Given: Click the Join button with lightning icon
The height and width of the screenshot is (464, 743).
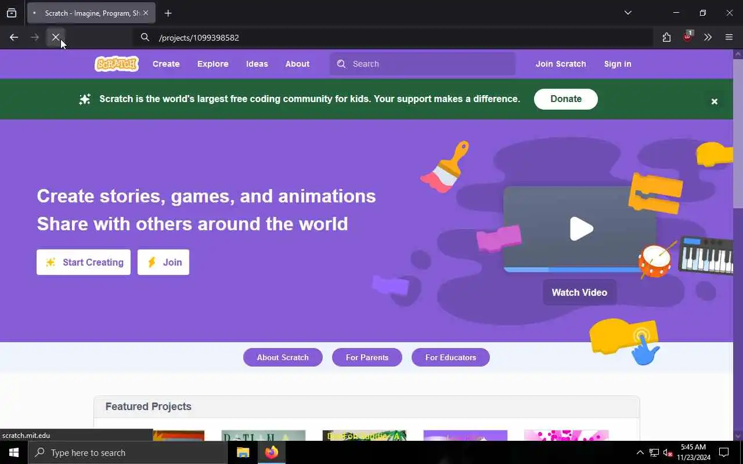Looking at the screenshot, I should pyautogui.click(x=163, y=262).
